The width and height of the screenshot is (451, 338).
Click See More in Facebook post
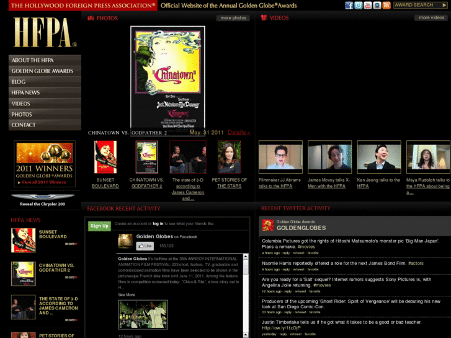tap(127, 295)
